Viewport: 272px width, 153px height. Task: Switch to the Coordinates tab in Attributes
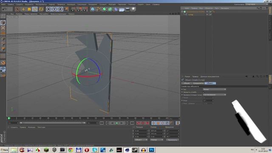point(198,83)
